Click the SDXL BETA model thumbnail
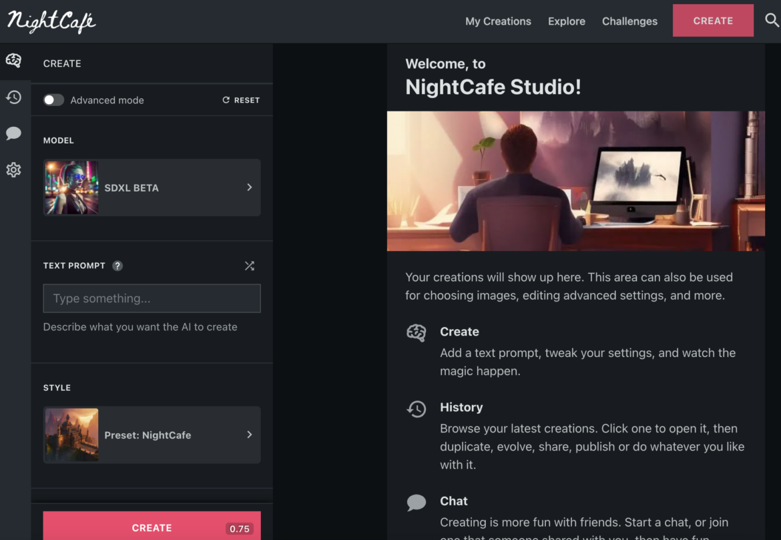This screenshot has width=781, height=540. pyautogui.click(x=71, y=188)
